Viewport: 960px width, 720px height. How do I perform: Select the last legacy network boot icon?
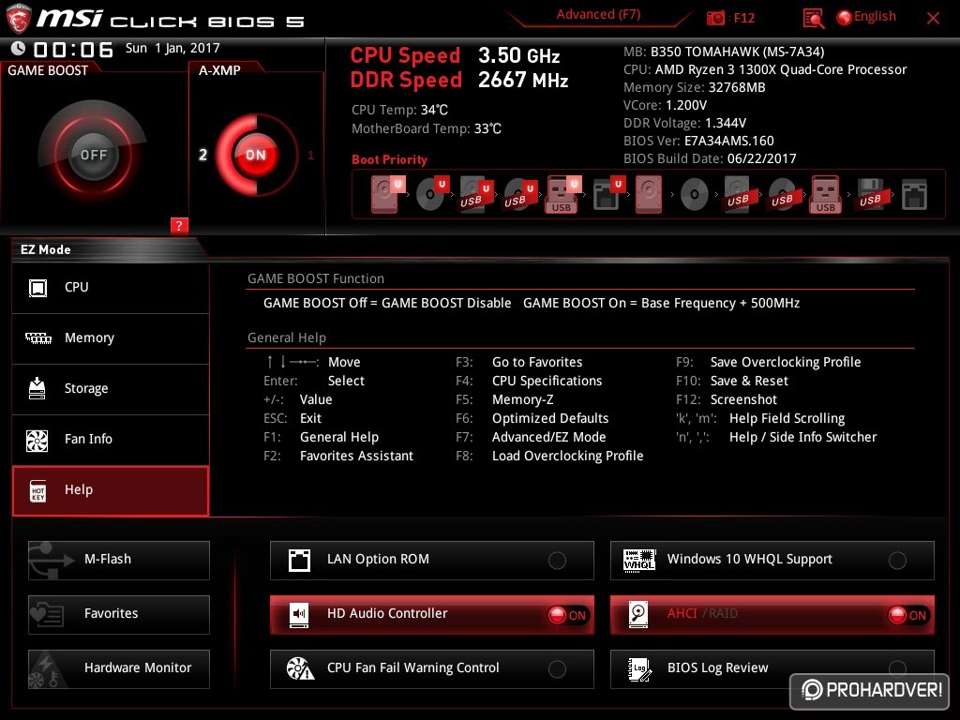coord(914,194)
